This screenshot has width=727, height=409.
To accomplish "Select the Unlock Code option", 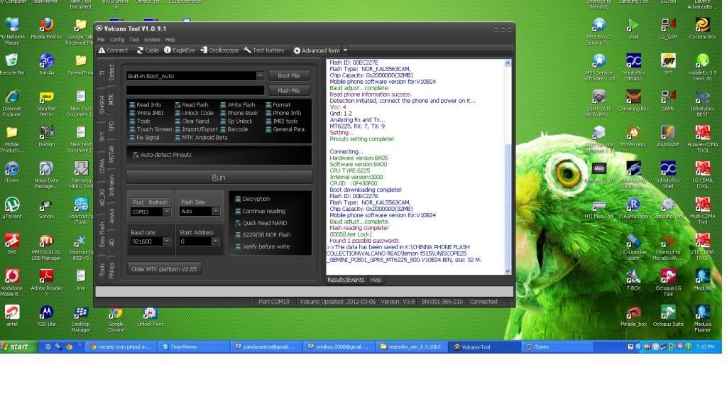I will (194, 113).
